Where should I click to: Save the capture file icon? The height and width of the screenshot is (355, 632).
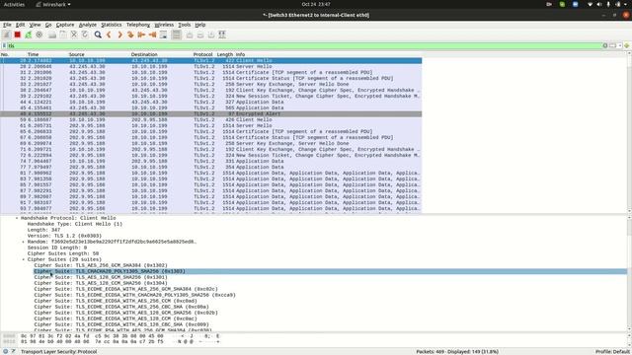pos(63,35)
